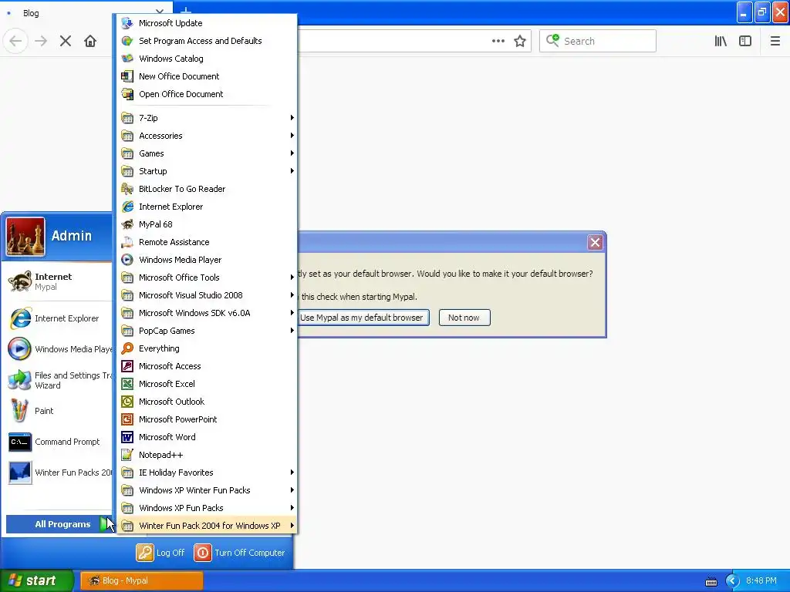Expand the Microsoft Office Tools arrow
Image resolution: width=790 pixels, height=592 pixels.
(292, 277)
